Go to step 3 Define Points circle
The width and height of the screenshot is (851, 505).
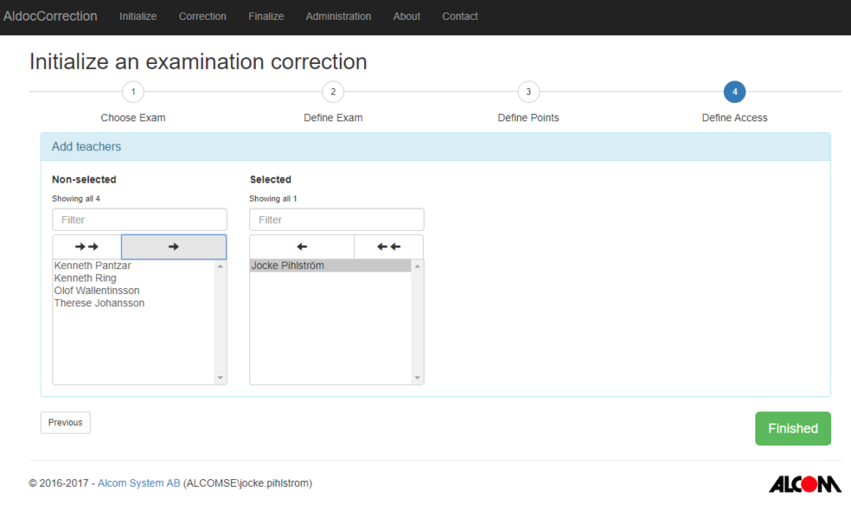click(528, 92)
